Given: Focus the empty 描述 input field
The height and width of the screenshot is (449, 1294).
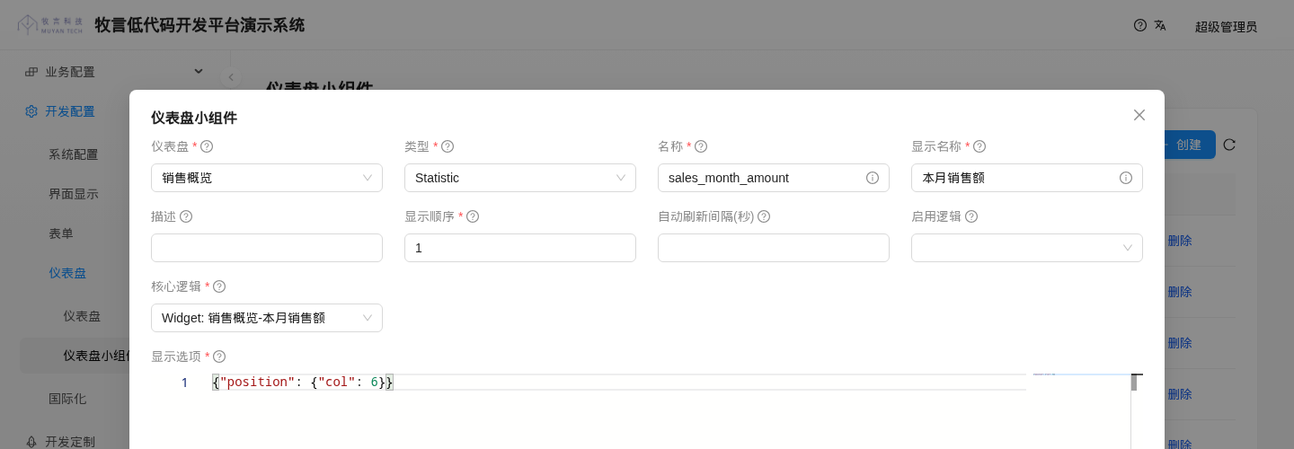Looking at the screenshot, I should click(267, 248).
